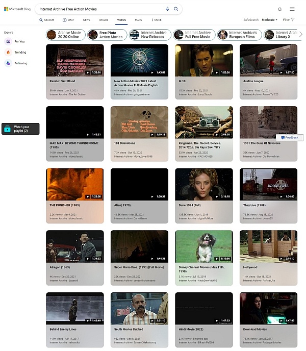Click the Watch your playlist button
The width and height of the screenshot is (306, 351).
point(20,129)
